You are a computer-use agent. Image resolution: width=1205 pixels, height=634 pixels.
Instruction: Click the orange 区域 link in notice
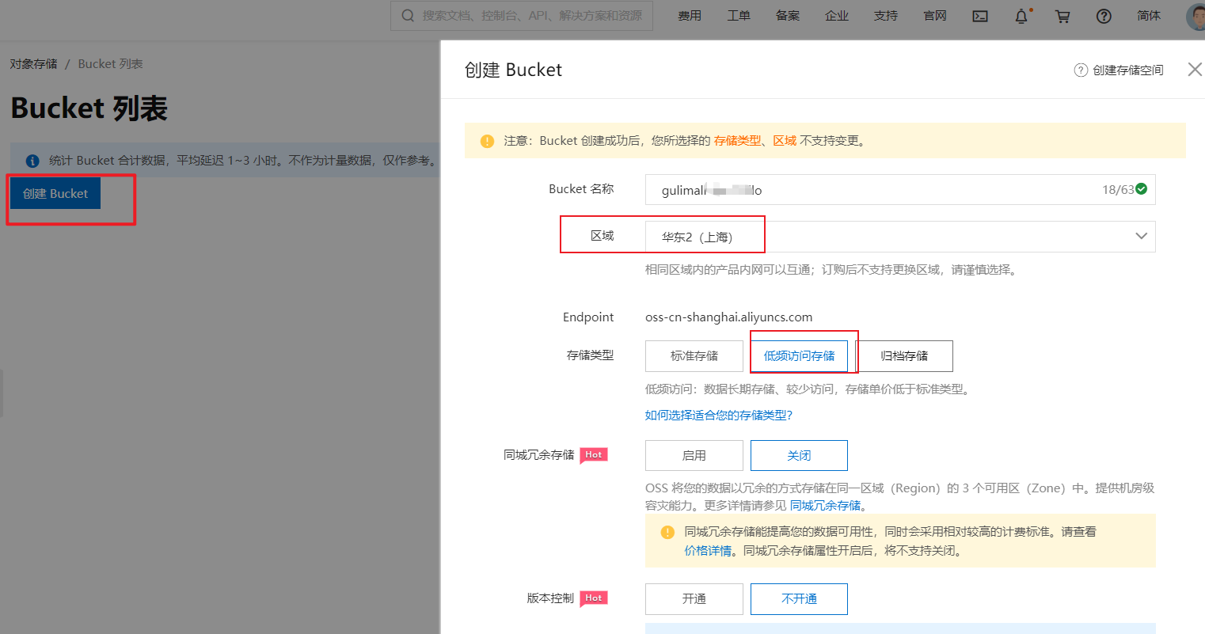click(785, 141)
